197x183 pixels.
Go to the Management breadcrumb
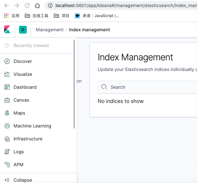point(50,30)
